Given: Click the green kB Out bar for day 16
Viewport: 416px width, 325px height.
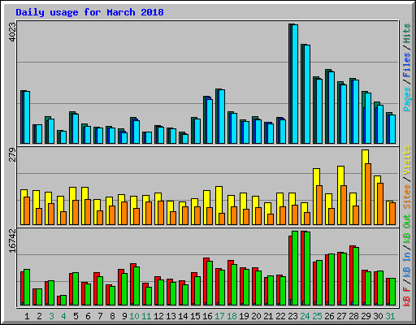Looking at the screenshot, I should (210, 284).
